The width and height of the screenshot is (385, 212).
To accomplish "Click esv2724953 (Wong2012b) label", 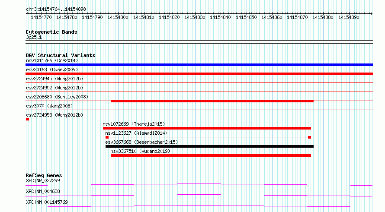I will click(x=55, y=115).
